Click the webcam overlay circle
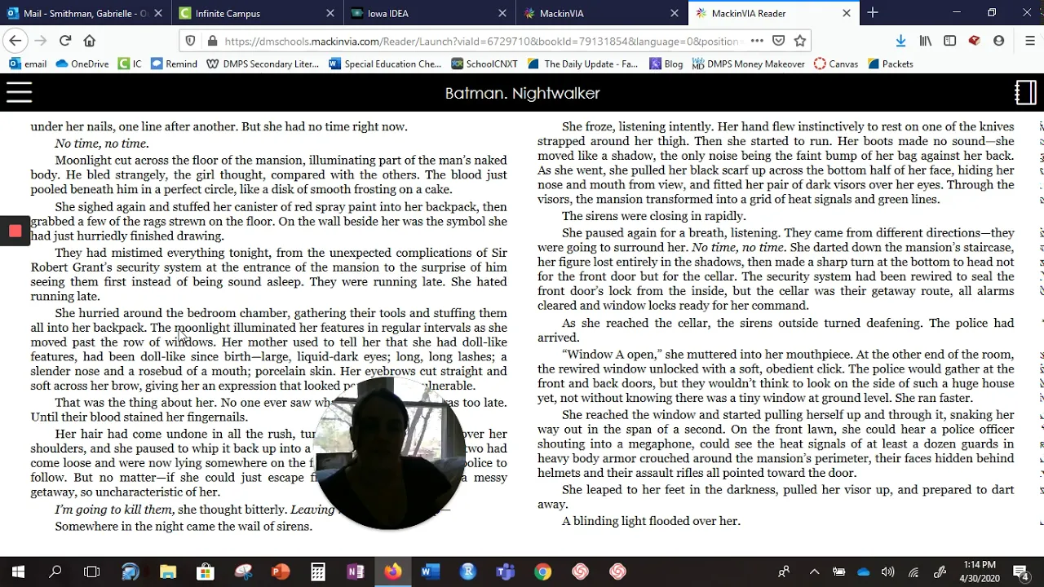 pyautogui.click(x=390, y=453)
